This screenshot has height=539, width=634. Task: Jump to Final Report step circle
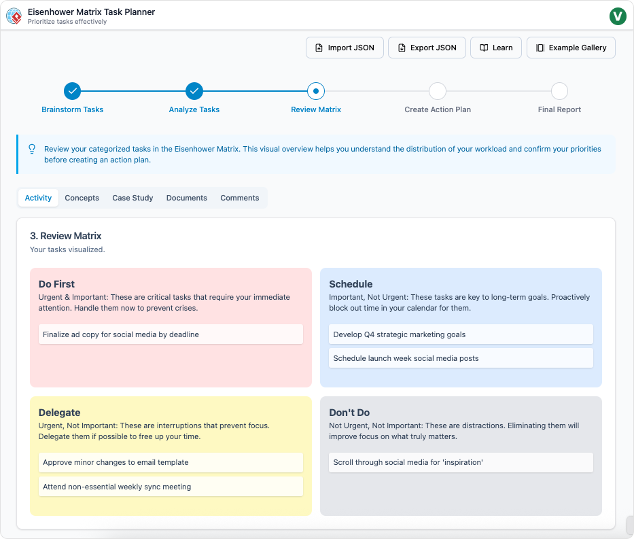559,91
